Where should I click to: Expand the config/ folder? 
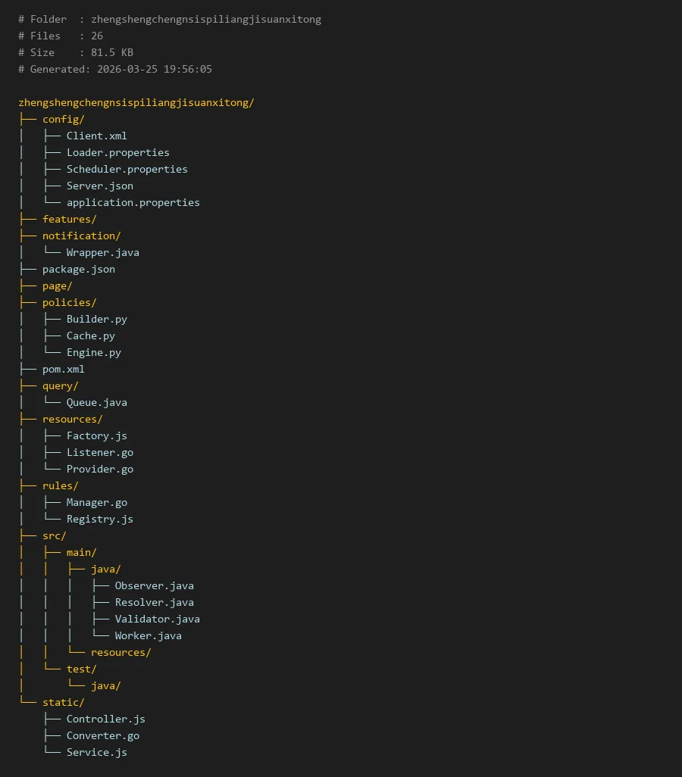tap(63, 119)
